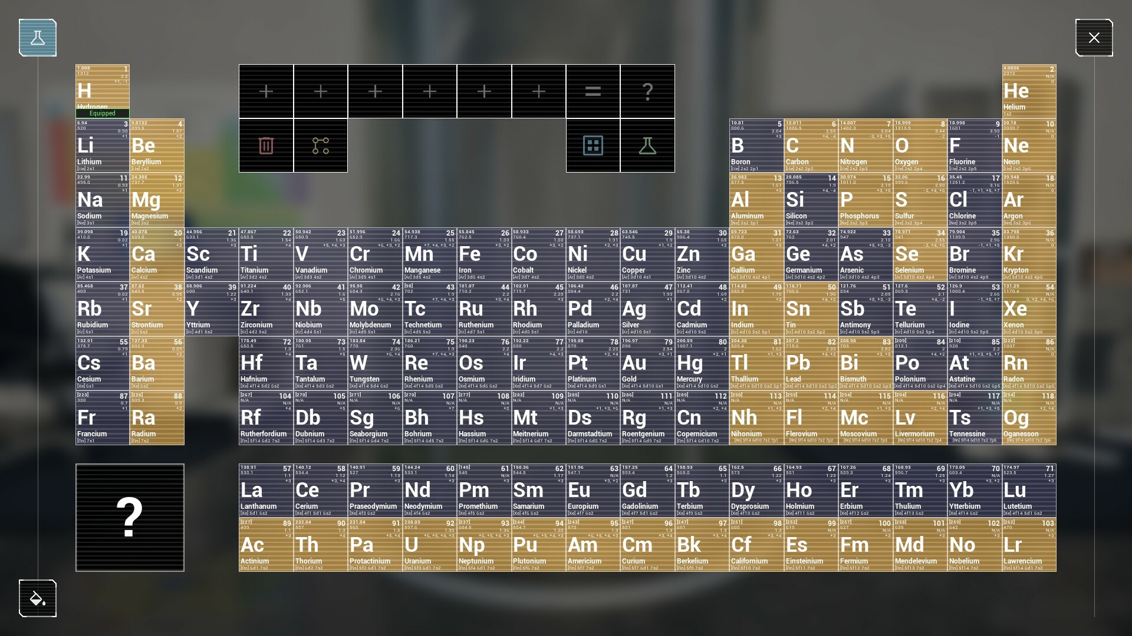Click the first empty plus slot
This screenshot has width=1132, height=636.
[266, 91]
